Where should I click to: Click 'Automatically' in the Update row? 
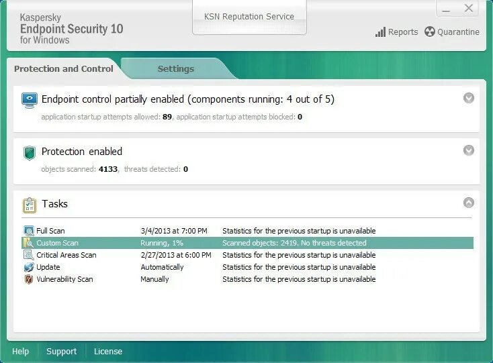coord(162,267)
